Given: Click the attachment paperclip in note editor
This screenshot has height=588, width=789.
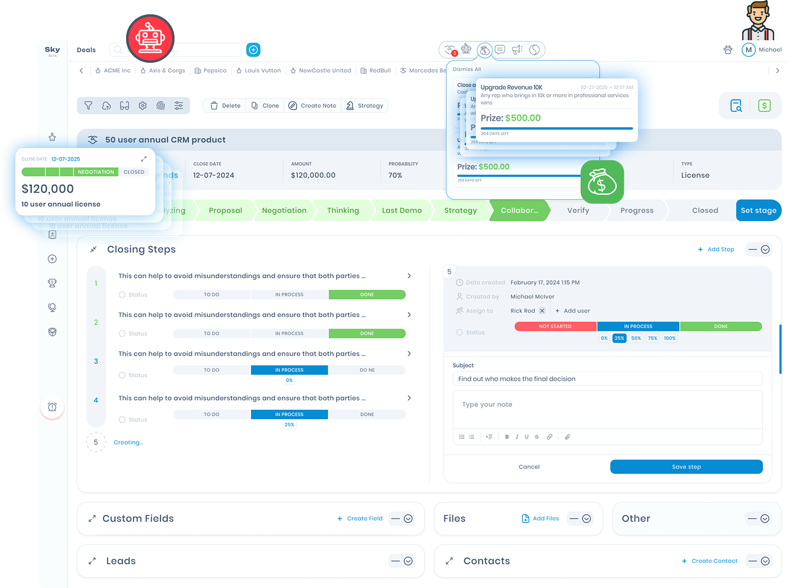Looking at the screenshot, I should (x=567, y=437).
